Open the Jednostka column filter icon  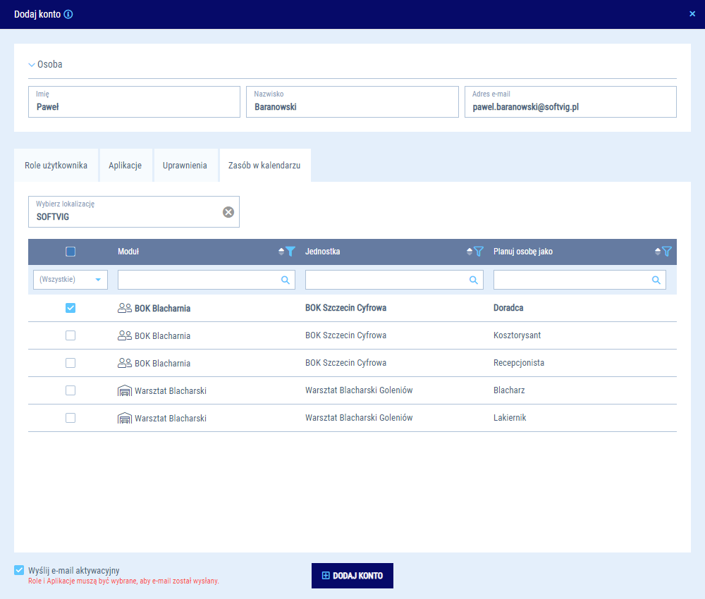click(x=479, y=252)
